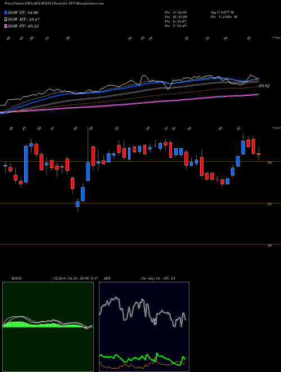Click the 48 price axis label

click(x=269, y=246)
